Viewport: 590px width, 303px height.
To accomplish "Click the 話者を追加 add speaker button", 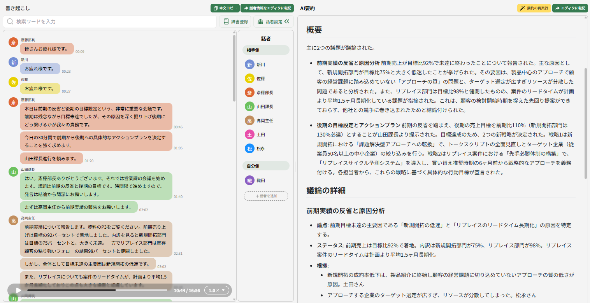I will click(266, 196).
